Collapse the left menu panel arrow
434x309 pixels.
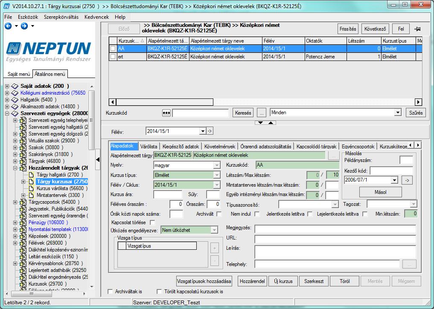click(98, 159)
